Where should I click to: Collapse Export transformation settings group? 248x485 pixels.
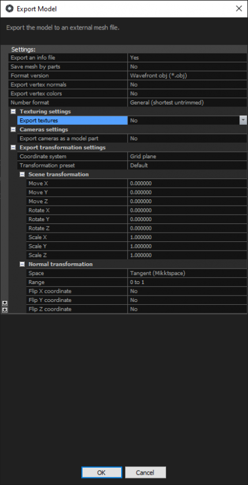click(13, 148)
